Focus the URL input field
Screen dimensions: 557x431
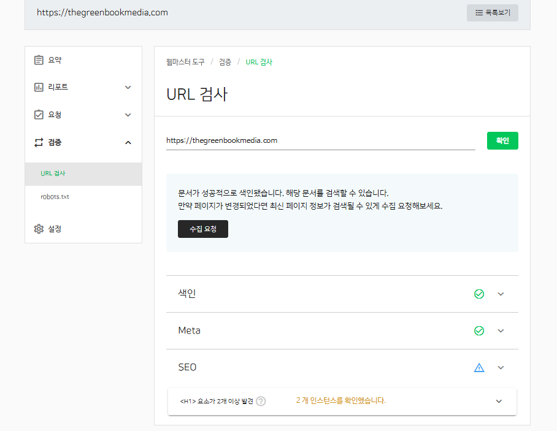pyautogui.click(x=320, y=140)
